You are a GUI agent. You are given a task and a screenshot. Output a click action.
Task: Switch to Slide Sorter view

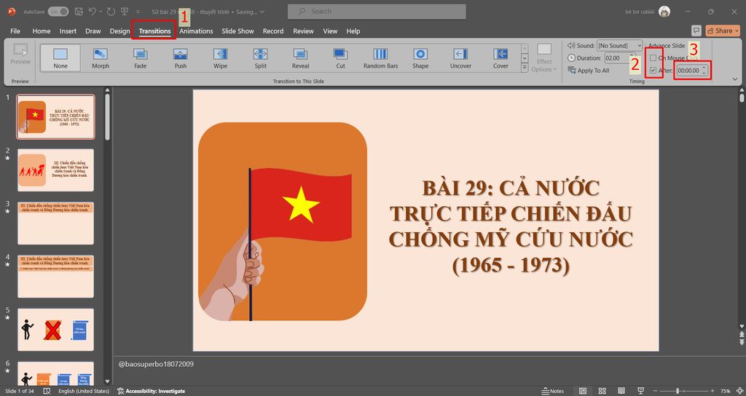602,391
